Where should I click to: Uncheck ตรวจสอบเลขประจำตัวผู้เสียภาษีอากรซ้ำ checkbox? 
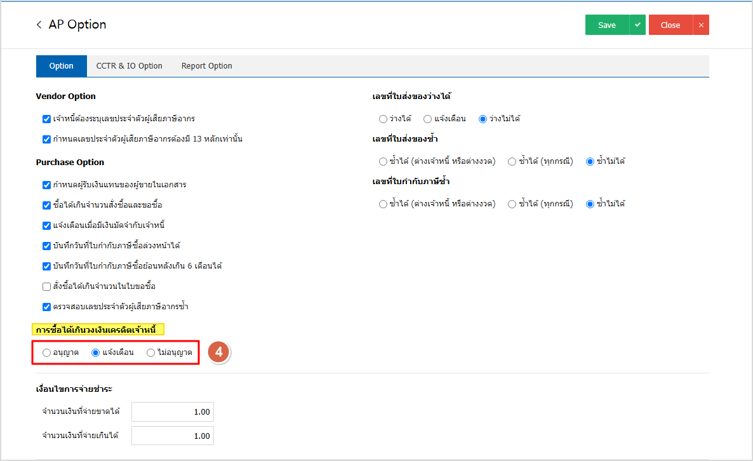click(x=46, y=307)
